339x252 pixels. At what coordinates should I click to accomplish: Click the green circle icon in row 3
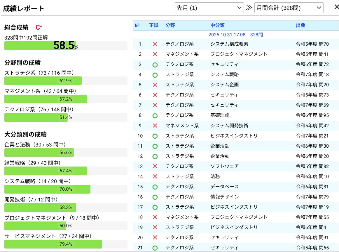155,65
